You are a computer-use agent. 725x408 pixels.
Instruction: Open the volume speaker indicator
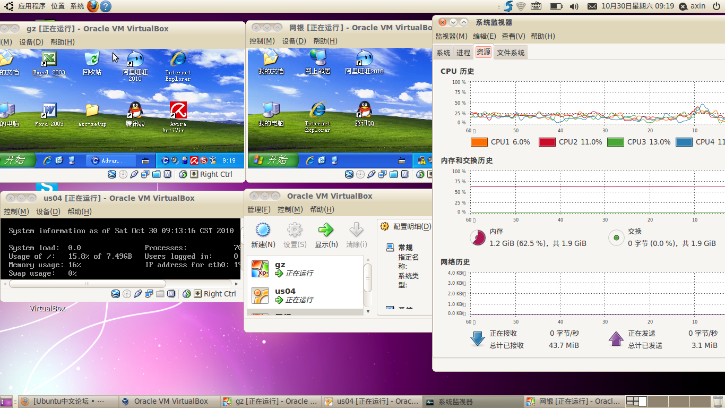pyautogui.click(x=574, y=6)
